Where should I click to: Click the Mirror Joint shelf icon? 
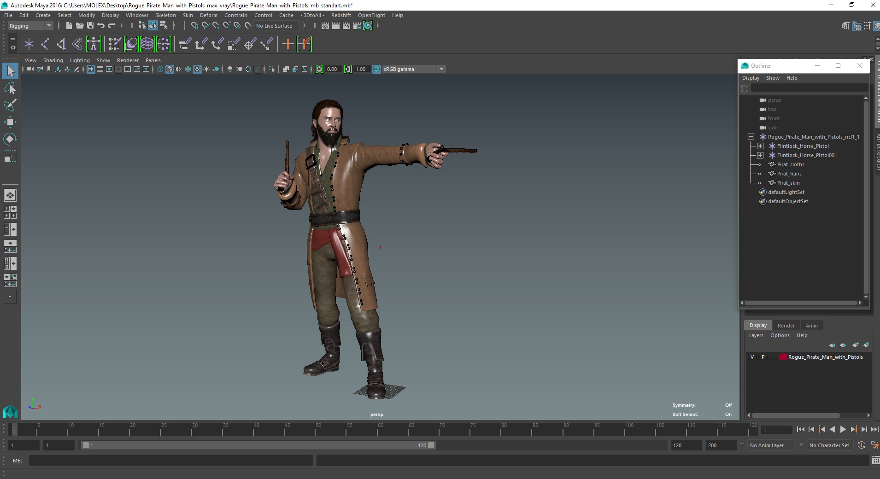tap(77, 44)
